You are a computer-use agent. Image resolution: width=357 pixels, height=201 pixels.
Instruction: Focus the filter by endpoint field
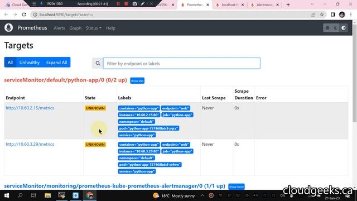pos(182,63)
